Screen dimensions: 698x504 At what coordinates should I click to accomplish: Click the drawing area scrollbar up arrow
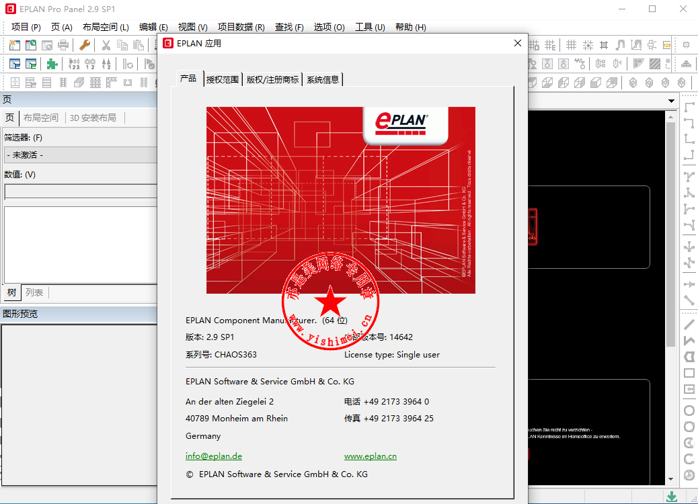[671, 117]
